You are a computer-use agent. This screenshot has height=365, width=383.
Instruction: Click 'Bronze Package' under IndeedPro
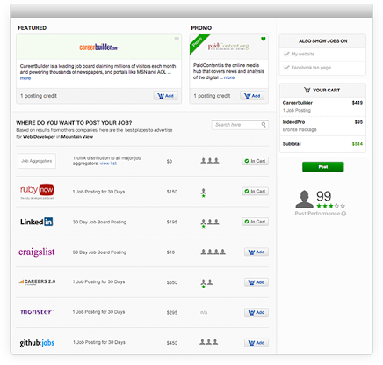pyautogui.click(x=300, y=129)
